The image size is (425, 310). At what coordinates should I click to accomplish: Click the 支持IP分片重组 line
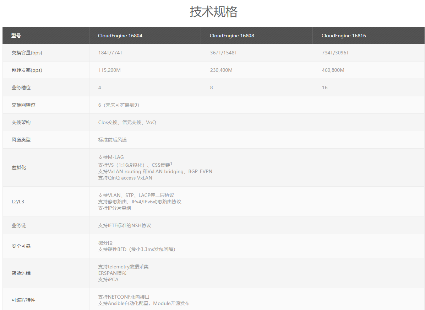click(115, 208)
